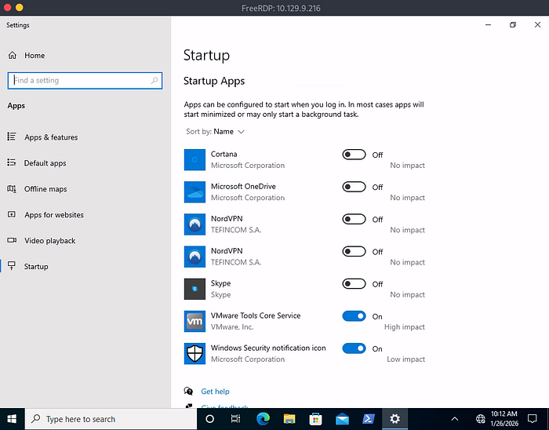Click the Find a setting field

(x=85, y=81)
